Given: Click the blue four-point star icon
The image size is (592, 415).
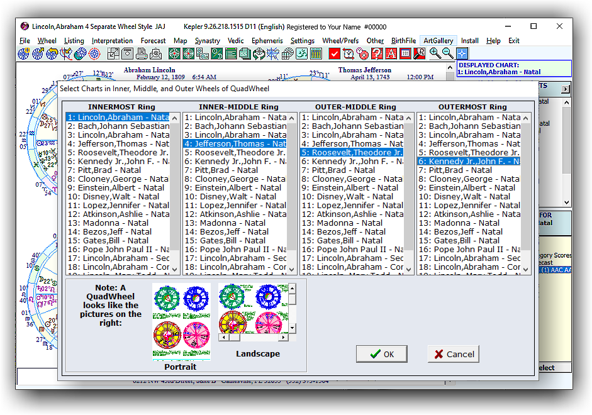Looking at the screenshot, I should point(462,54).
